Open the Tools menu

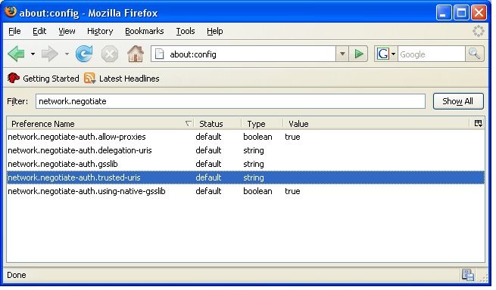coord(186,31)
